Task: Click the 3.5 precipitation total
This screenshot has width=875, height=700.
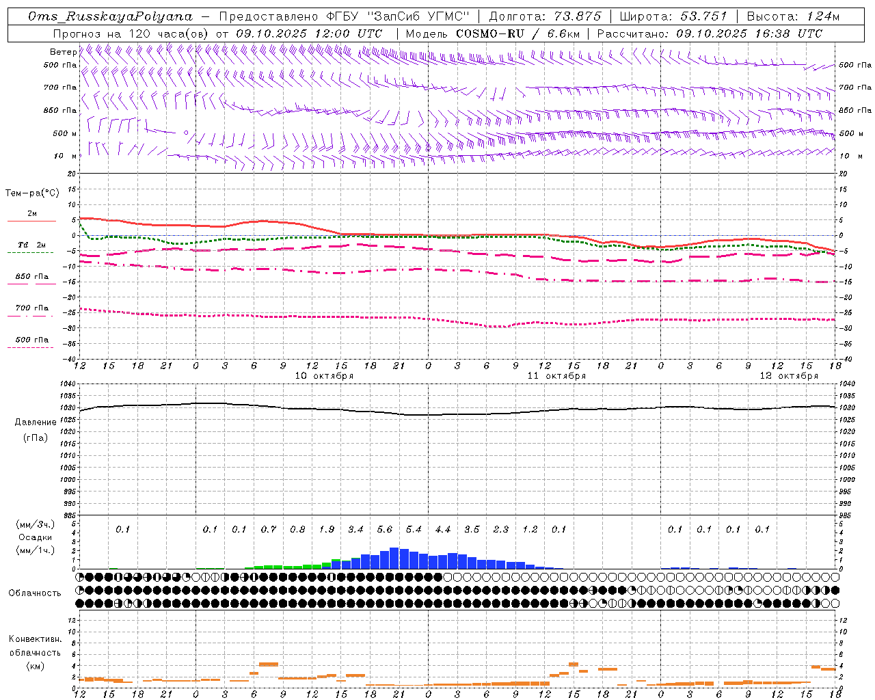Action: (472, 529)
